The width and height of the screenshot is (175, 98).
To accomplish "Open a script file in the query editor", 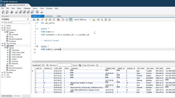I will point(34,20).
